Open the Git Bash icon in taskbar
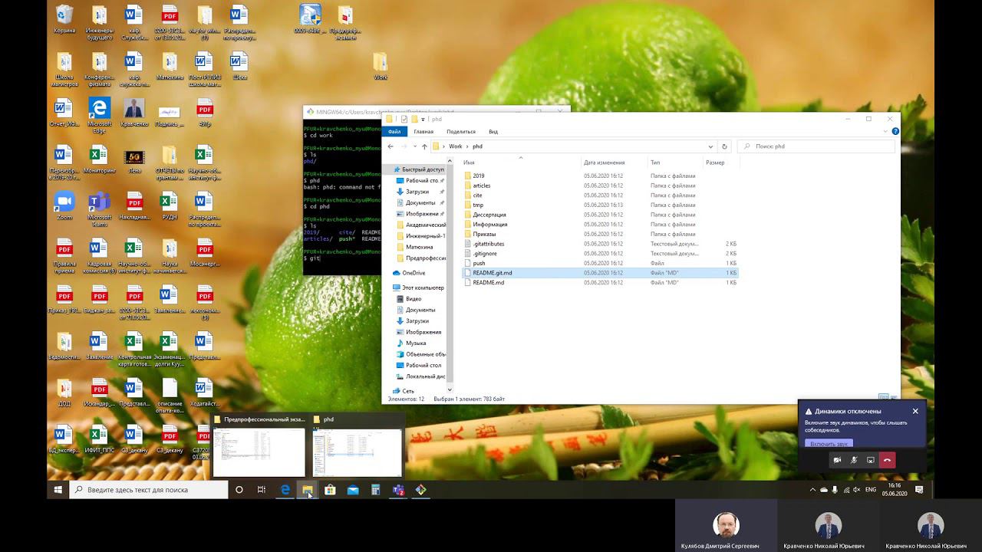This screenshot has height=552, width=982. coord(420,490)
